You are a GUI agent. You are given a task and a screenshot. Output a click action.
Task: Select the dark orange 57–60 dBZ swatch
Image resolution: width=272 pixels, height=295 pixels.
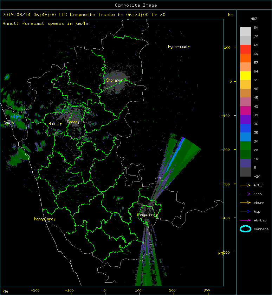click(245, 58)
